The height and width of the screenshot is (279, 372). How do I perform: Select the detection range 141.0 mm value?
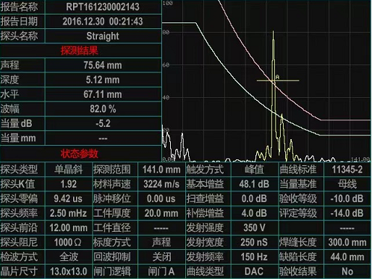(x=161, y=170)
